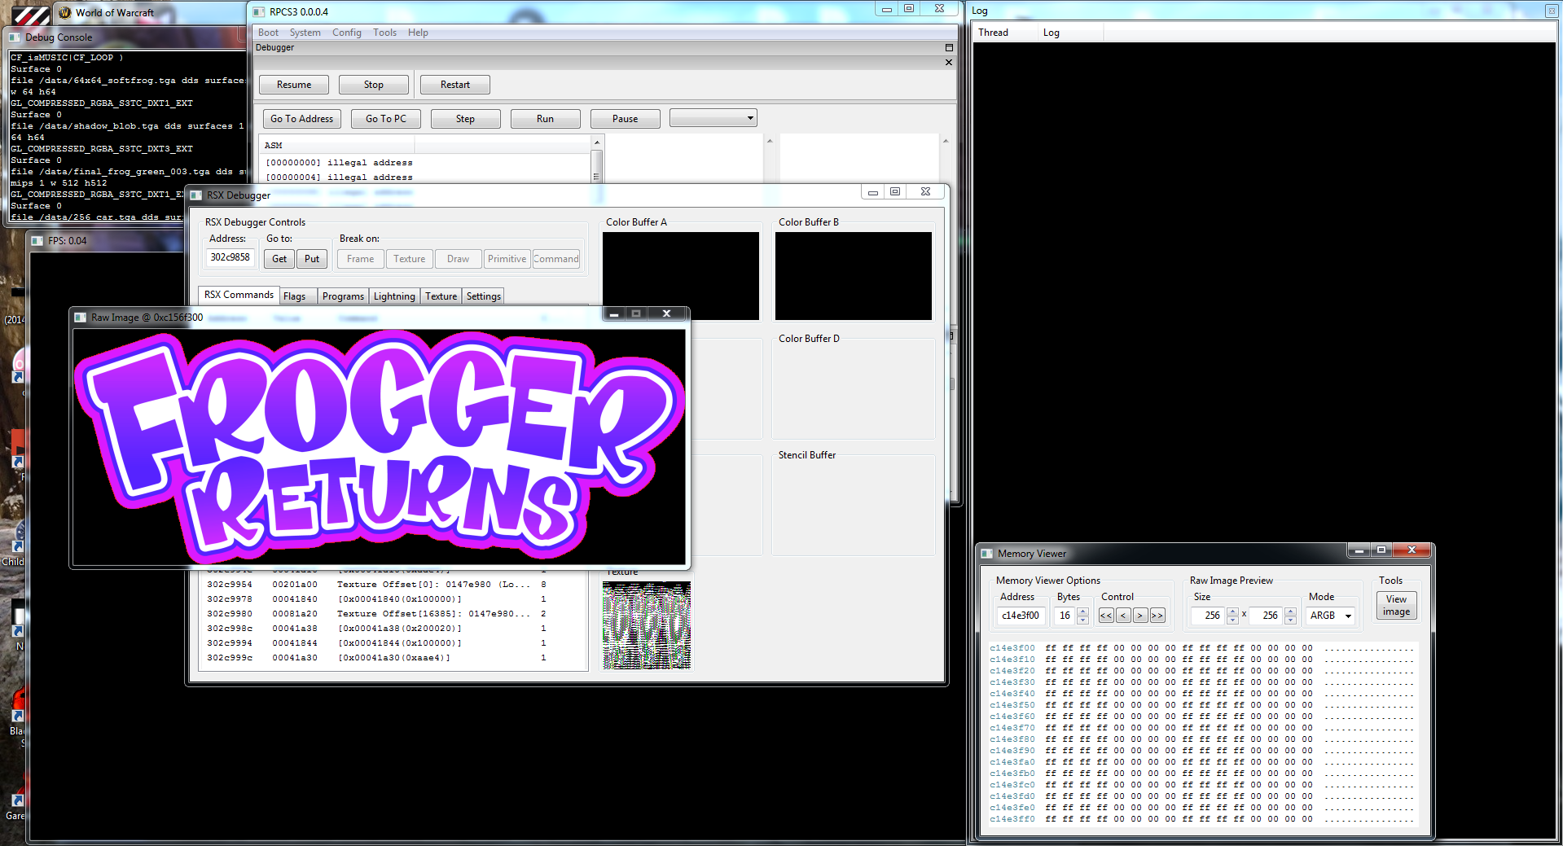This screenshot has width=1563, height=846.
Task: Click the Resume button
Action: [x=294, y=85]
